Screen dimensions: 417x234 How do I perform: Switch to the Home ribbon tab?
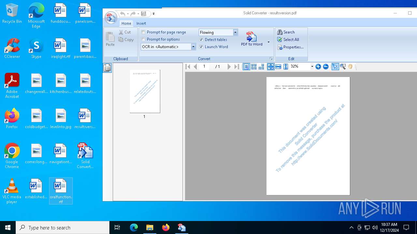(126, 23)
